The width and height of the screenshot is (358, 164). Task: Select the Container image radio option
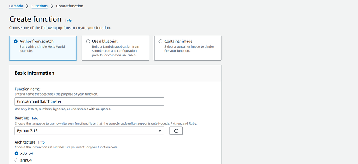(160, 41)
